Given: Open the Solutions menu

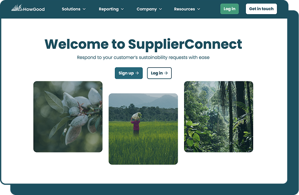Looking at the screenshot, I should point(74,9).
